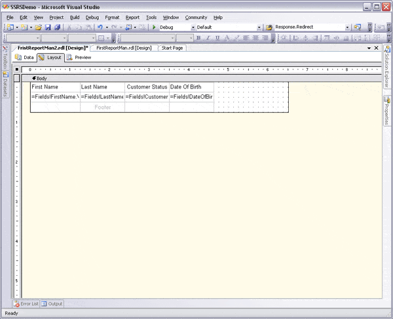Open the Datasets side panel

click(5, 84)
